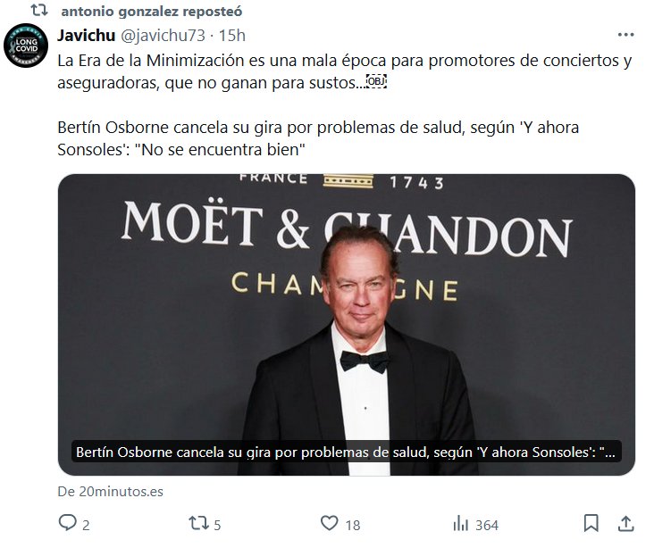
Task: Click the article headline caption overlay
Action: coord(346,452)
